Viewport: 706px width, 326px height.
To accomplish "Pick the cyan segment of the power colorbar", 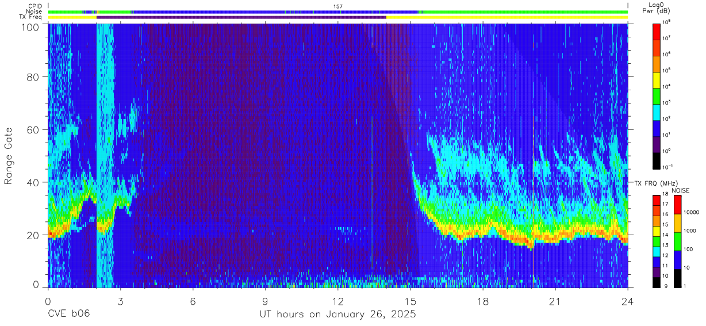I will (657, 111).
